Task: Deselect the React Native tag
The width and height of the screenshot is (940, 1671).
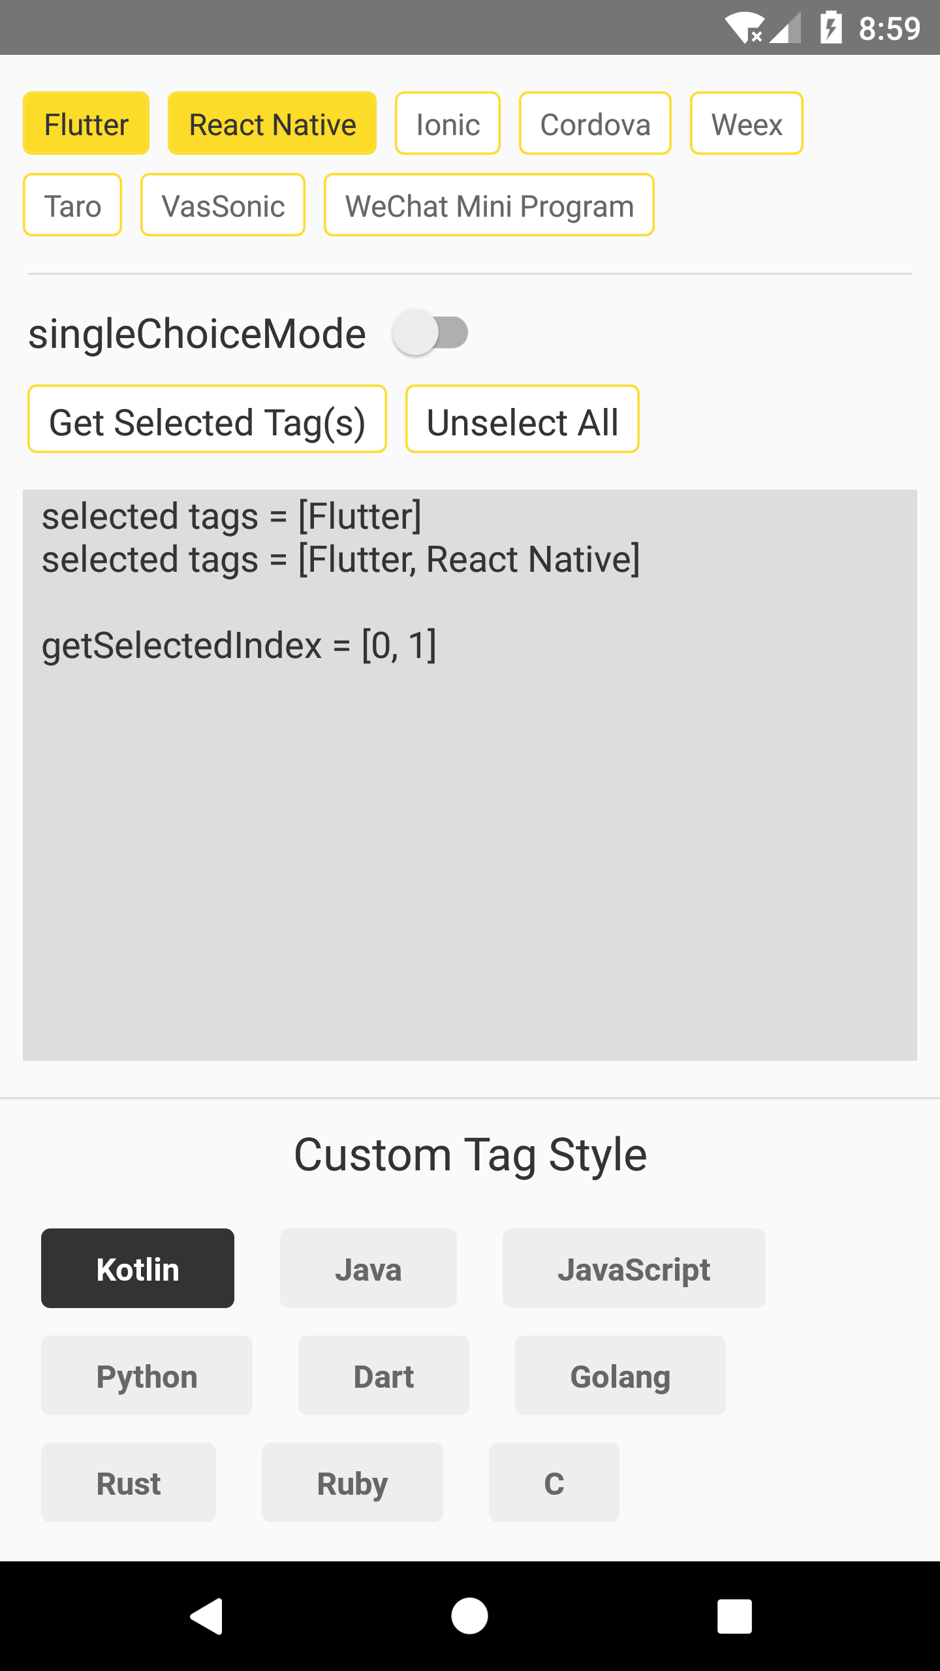Action: point(272,124)
